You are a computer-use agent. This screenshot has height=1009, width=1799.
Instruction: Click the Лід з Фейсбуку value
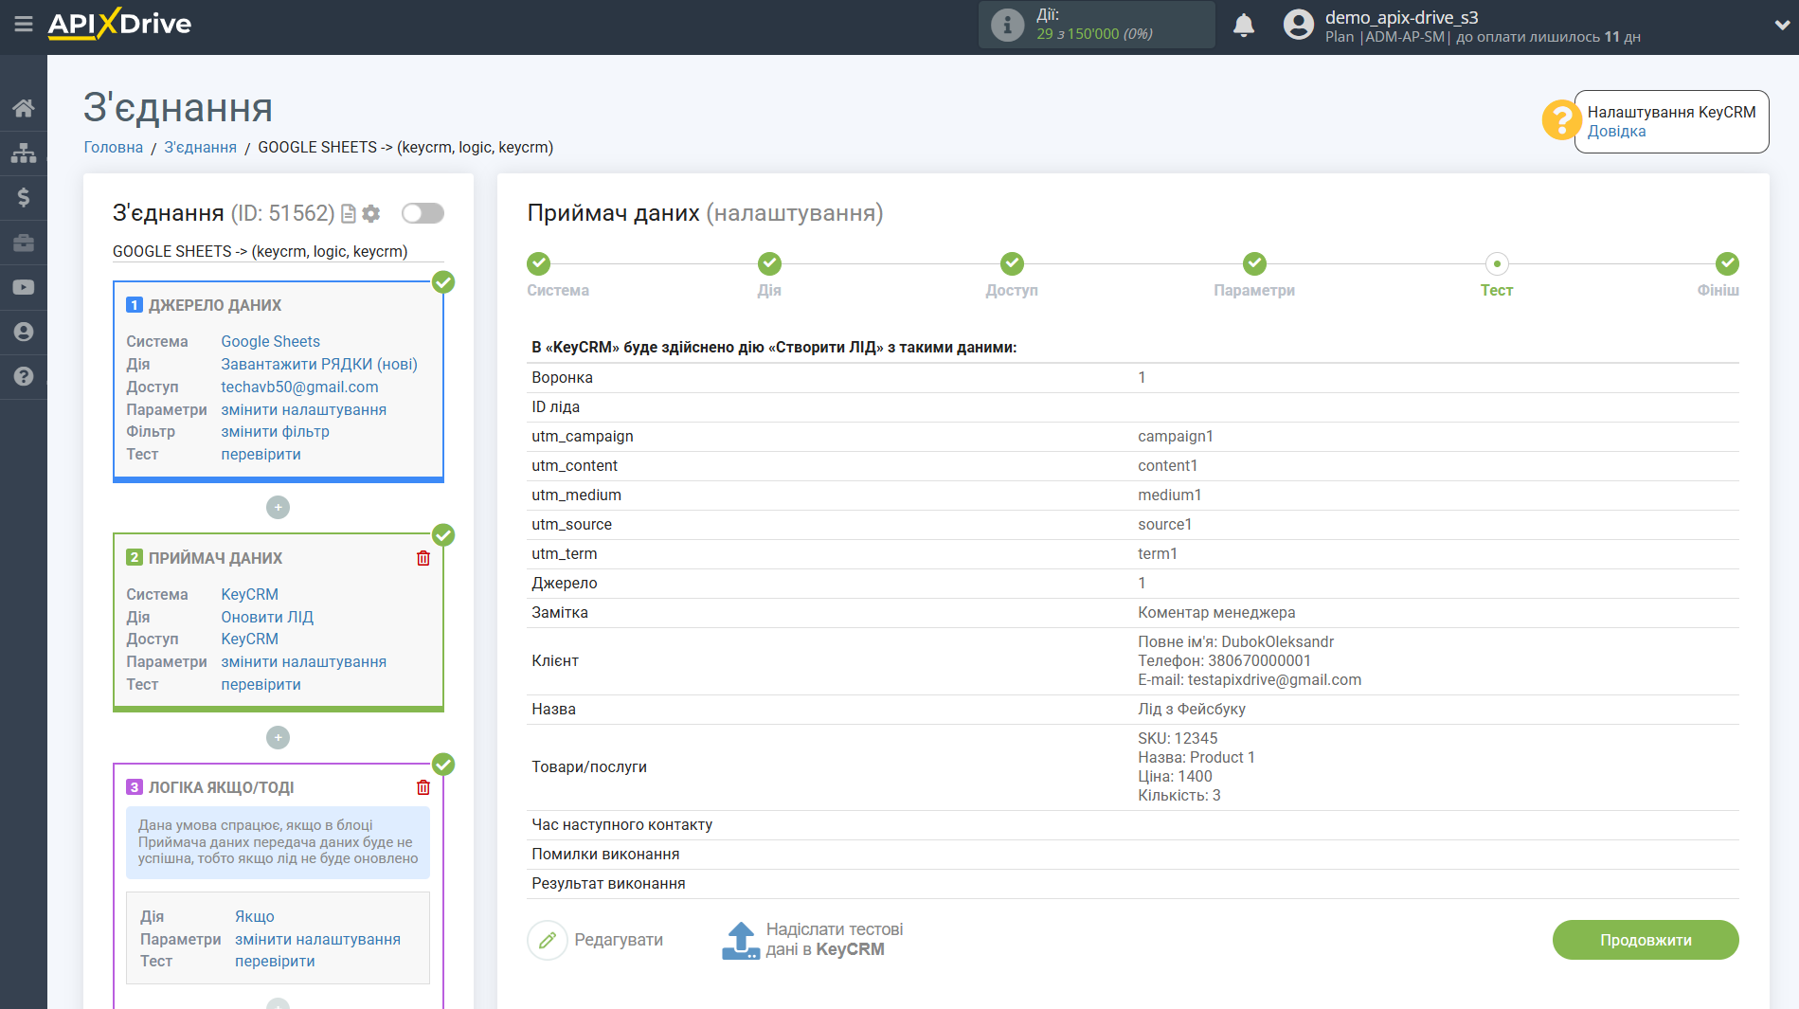pos(1192,709)
